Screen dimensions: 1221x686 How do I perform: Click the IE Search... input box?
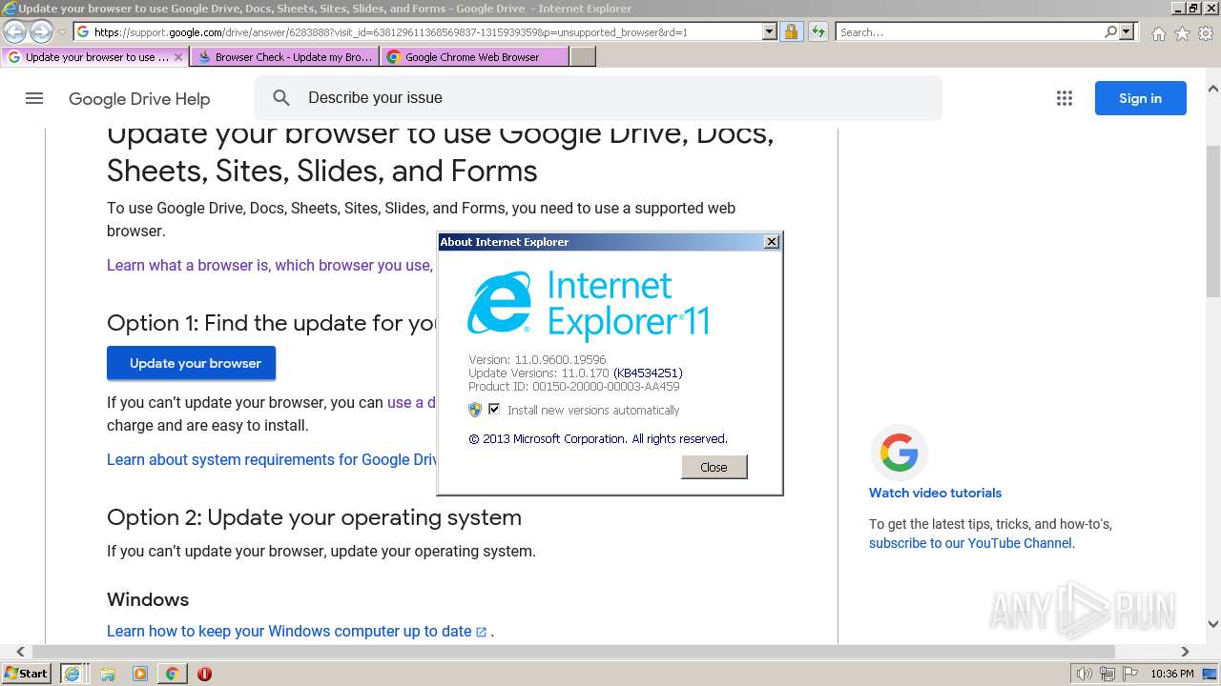tap(969, 32)
